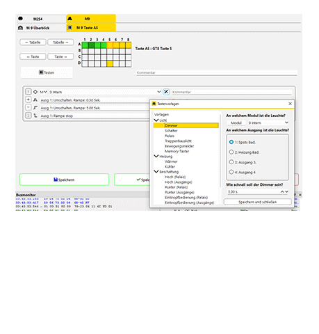Click next Tabelle button
Image resolution: width=319 pixels, height=334 pixels.
[60, 42]
